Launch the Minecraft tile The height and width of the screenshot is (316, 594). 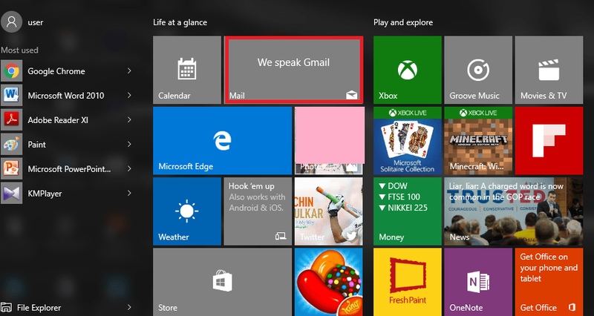tap(478, 140)
